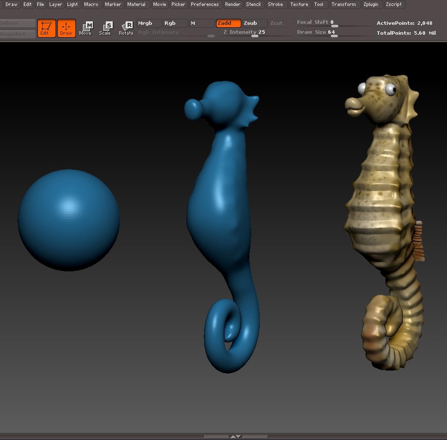Click the bottom tray divider arrows
447x440 pixels.
tap(235, 437)
